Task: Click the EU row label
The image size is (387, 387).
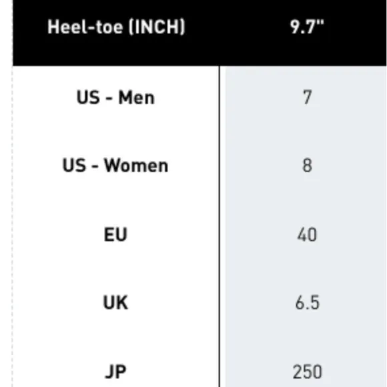Action: pyautogui.click(x=115, y=234)
